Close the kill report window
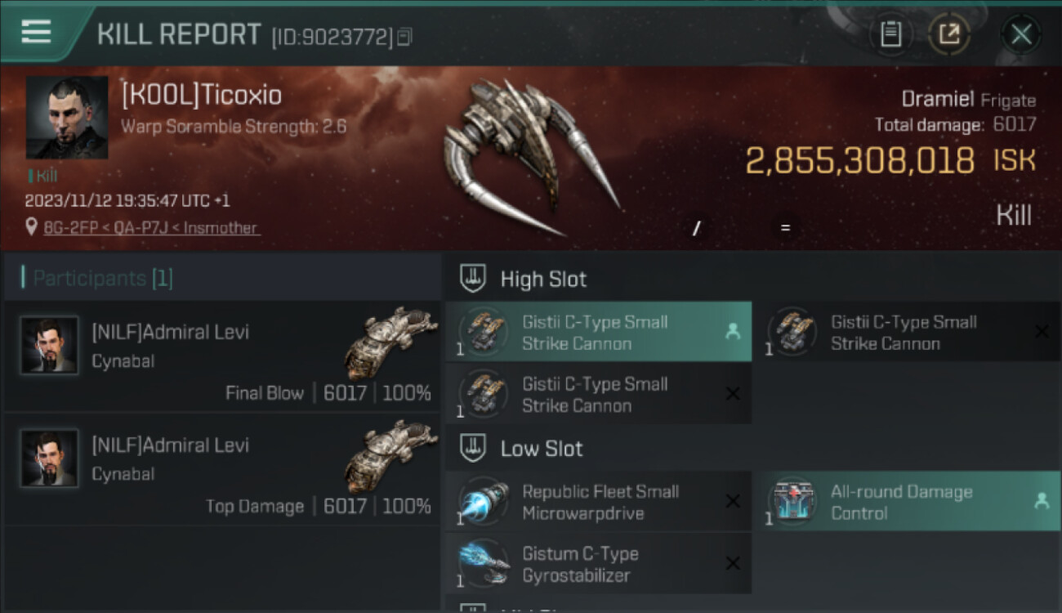This screenshot has height=613, width=1062. tap(1021, 34)
